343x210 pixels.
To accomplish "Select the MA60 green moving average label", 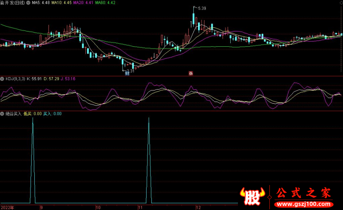I will [x=105, y=3].
